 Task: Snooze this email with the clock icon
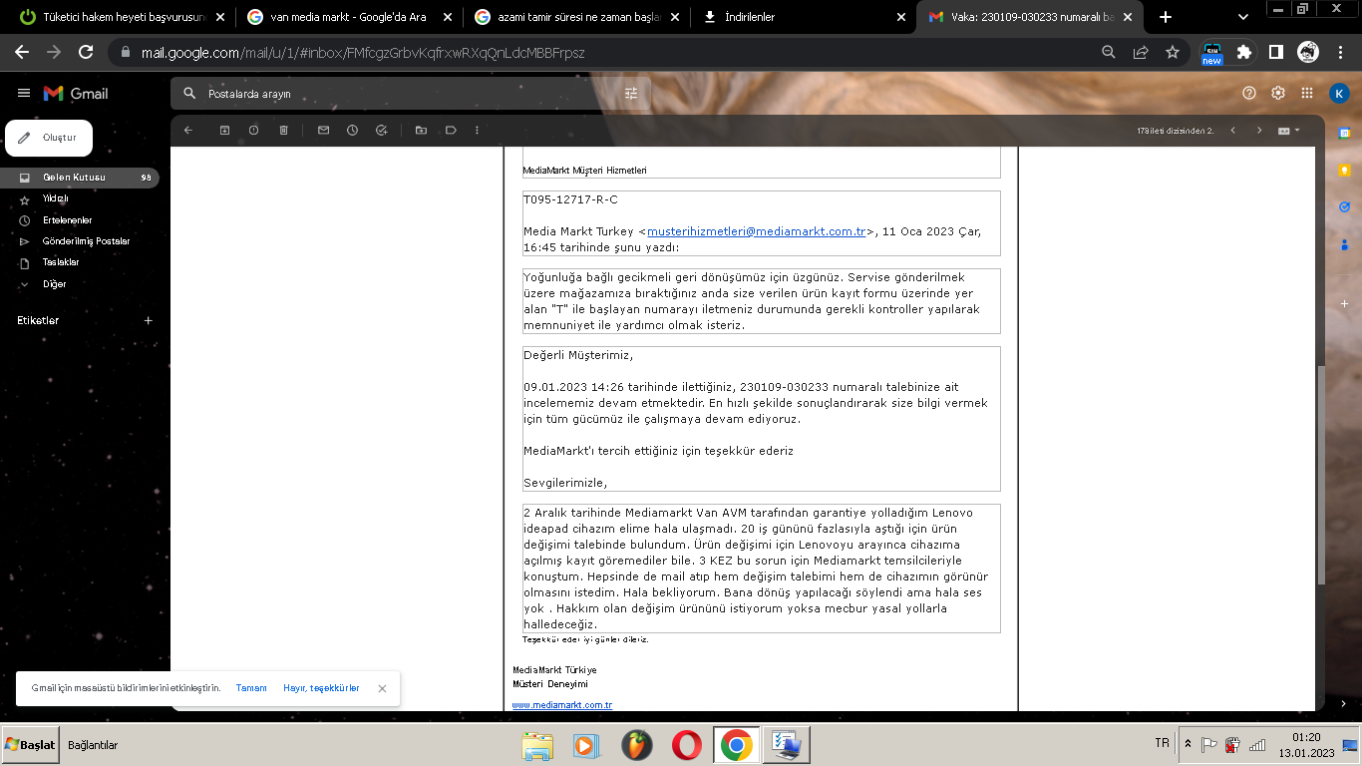pyautogui.click(x=352, y=130)
